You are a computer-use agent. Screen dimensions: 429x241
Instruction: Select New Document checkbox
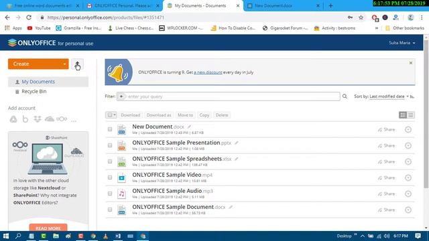[x=110, y=129]
